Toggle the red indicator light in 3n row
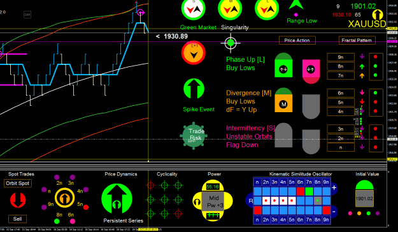Image resolution: width=398 pixels, height=232 pixels. (x=376, y=129)
